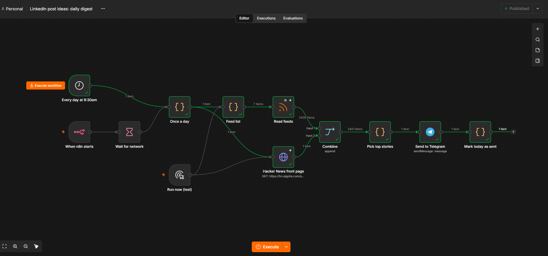This screenshot has height=256, width=548.
Task: Click the 'Hacker News front page' node label
Action: tap(283, 171)
